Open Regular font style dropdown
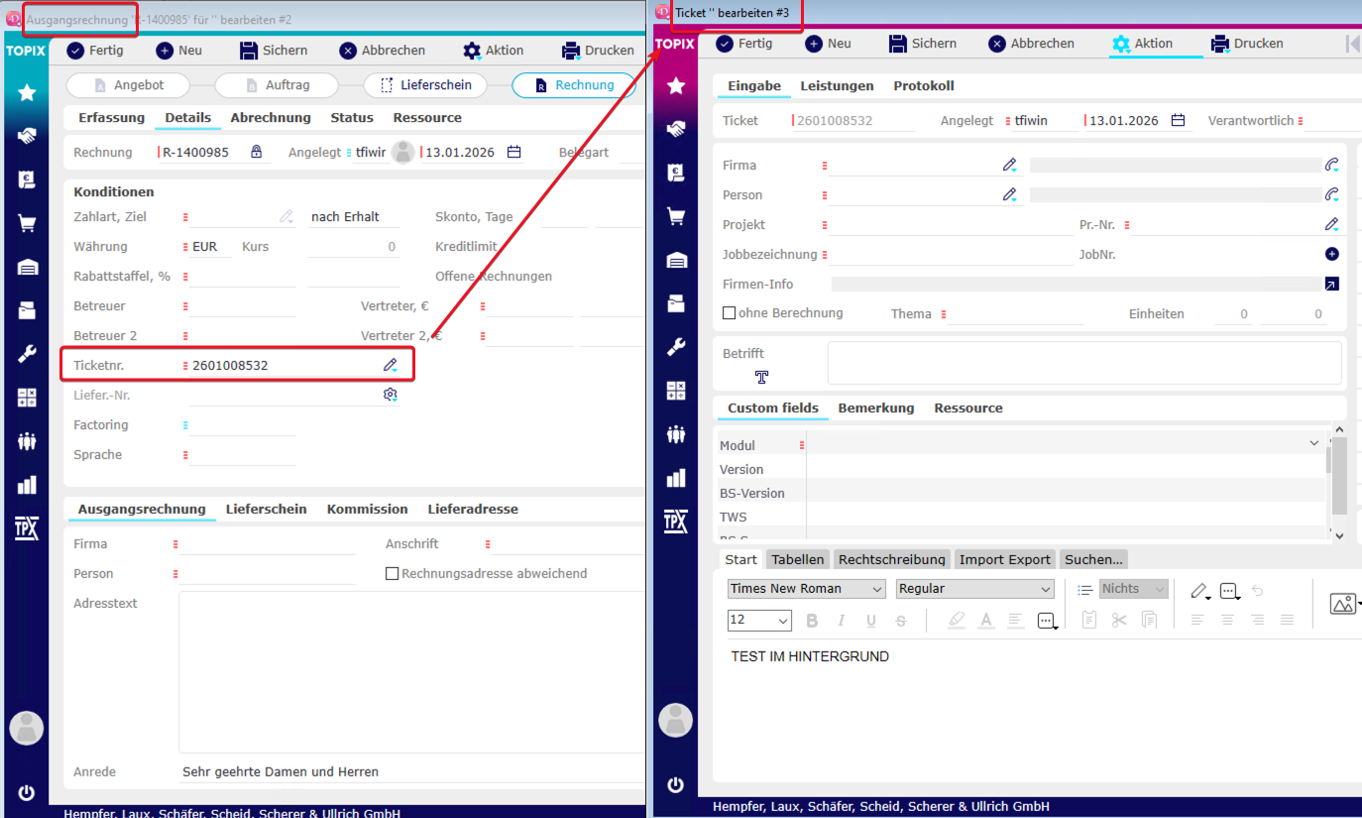 (974, 589)
